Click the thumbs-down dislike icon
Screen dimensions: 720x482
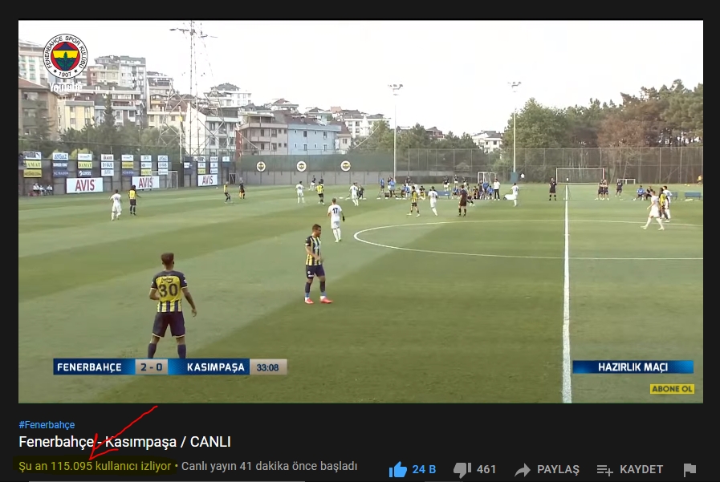point(462,470)
